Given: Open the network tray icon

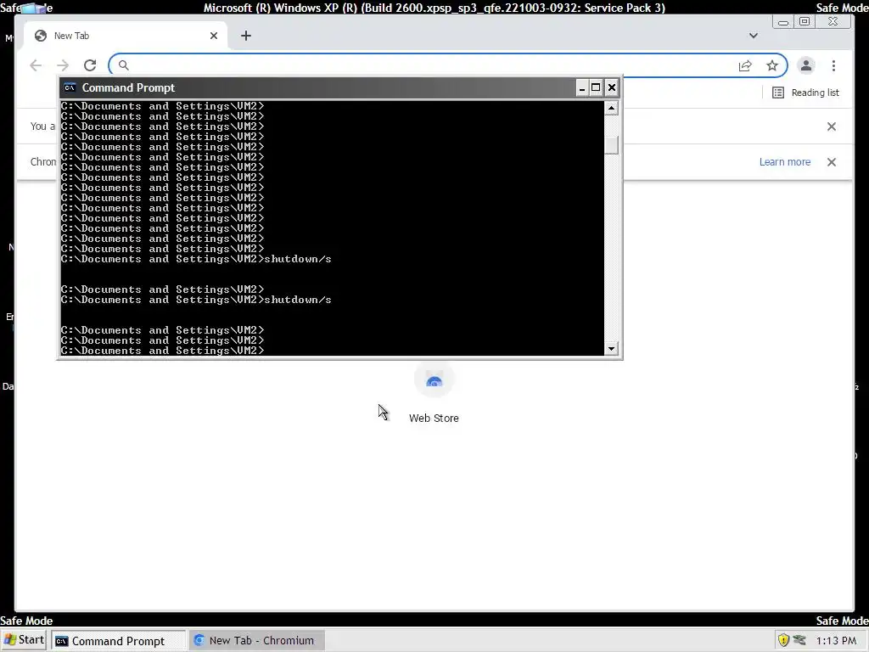Looking at the screenshot, I should click(x=799, y=640).
